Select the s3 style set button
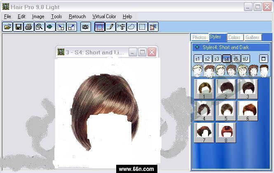The width and height of the screenshot is (274, 173). pyautogui.click(x=217, y=59)
